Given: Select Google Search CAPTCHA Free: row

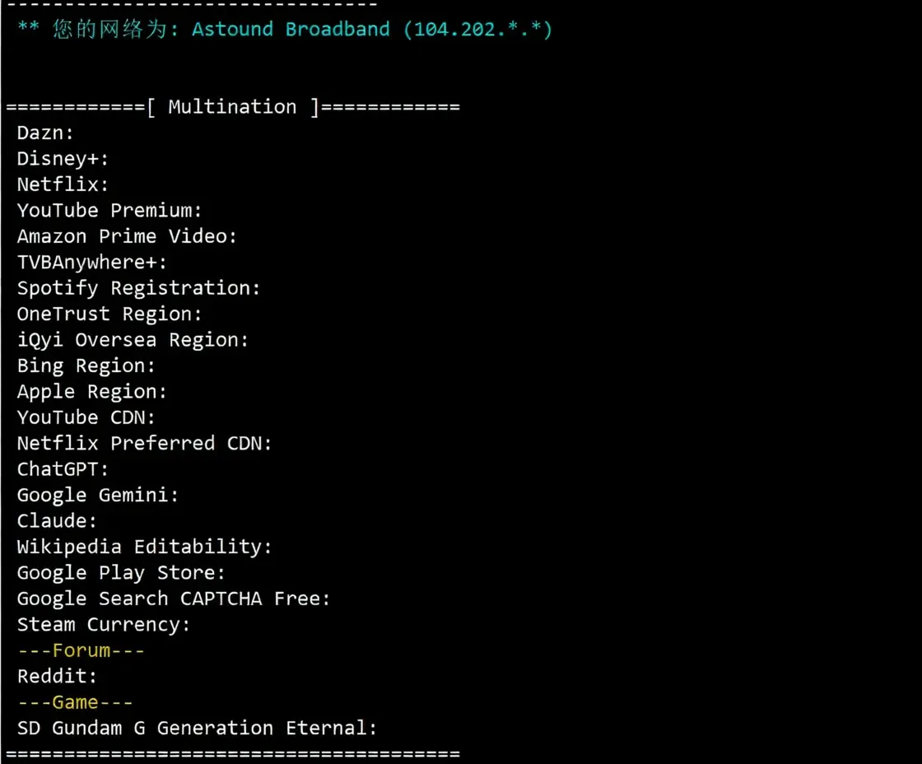Looking at the screenshot, I should click(174, 599).
